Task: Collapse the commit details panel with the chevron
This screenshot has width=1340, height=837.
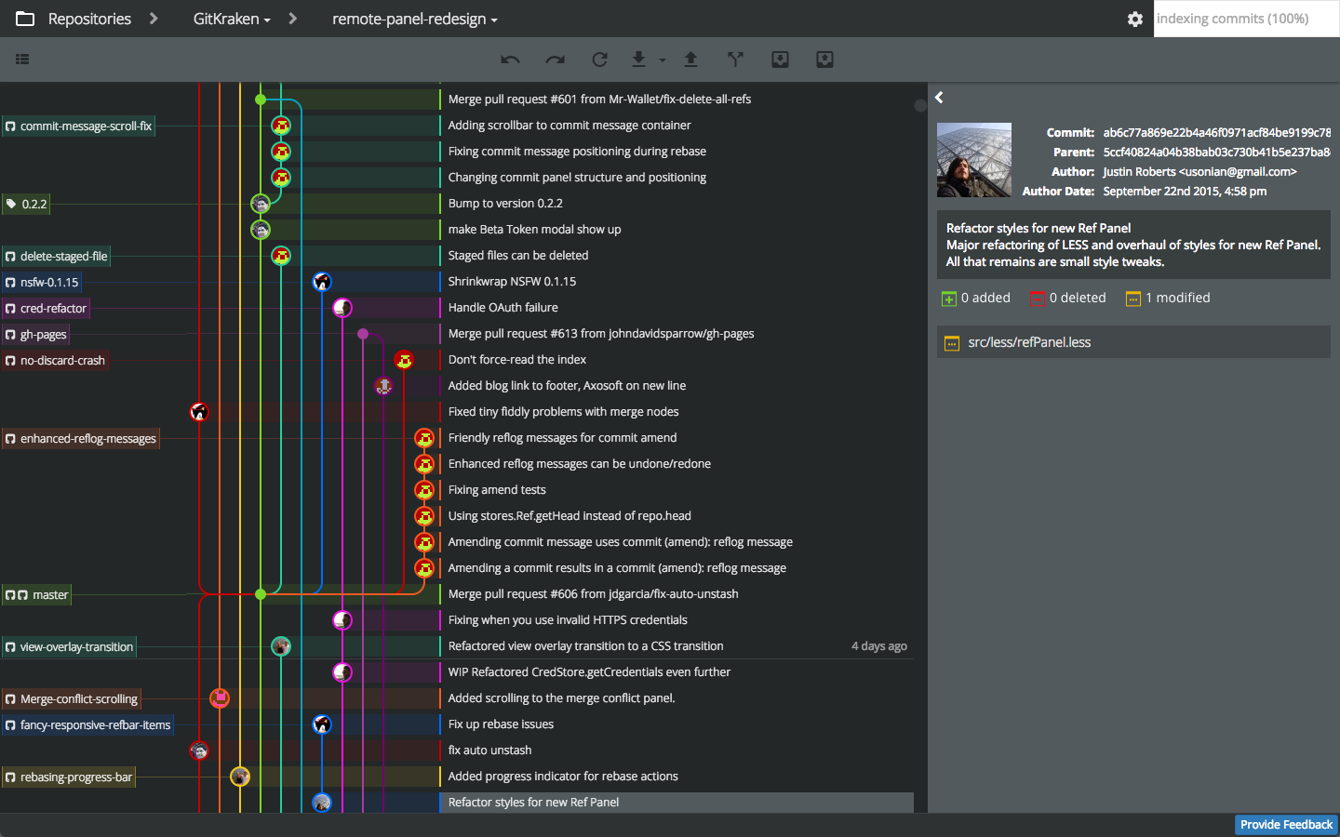Action: 939,98
